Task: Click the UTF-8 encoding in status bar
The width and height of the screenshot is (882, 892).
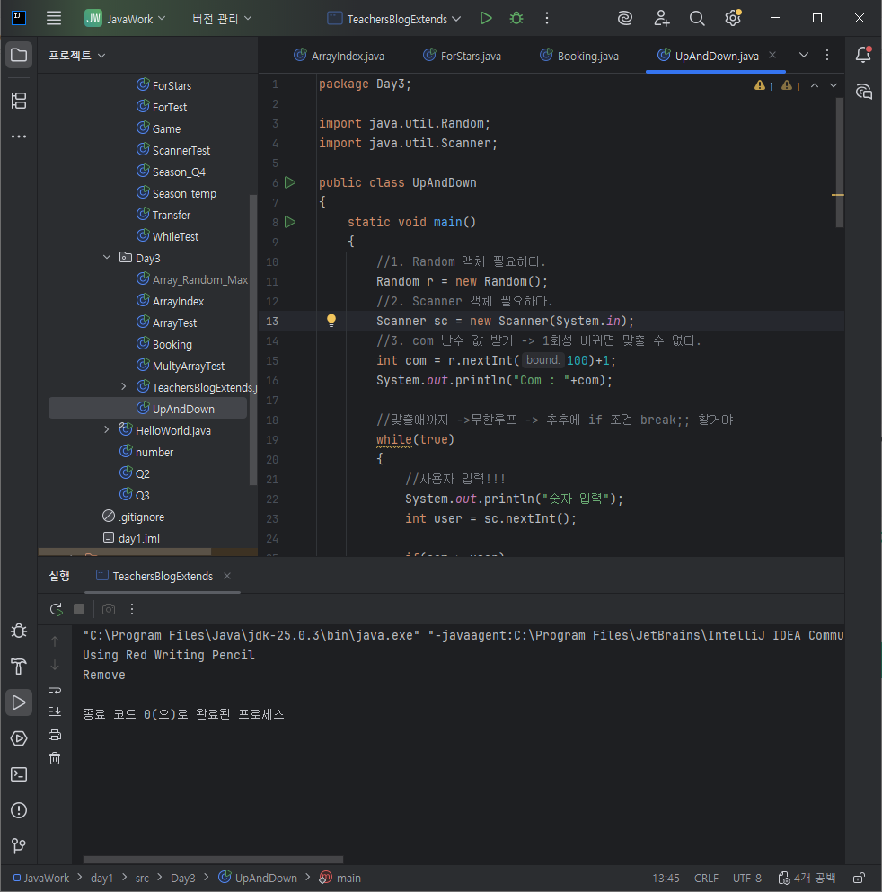Action: click(747, 879)
